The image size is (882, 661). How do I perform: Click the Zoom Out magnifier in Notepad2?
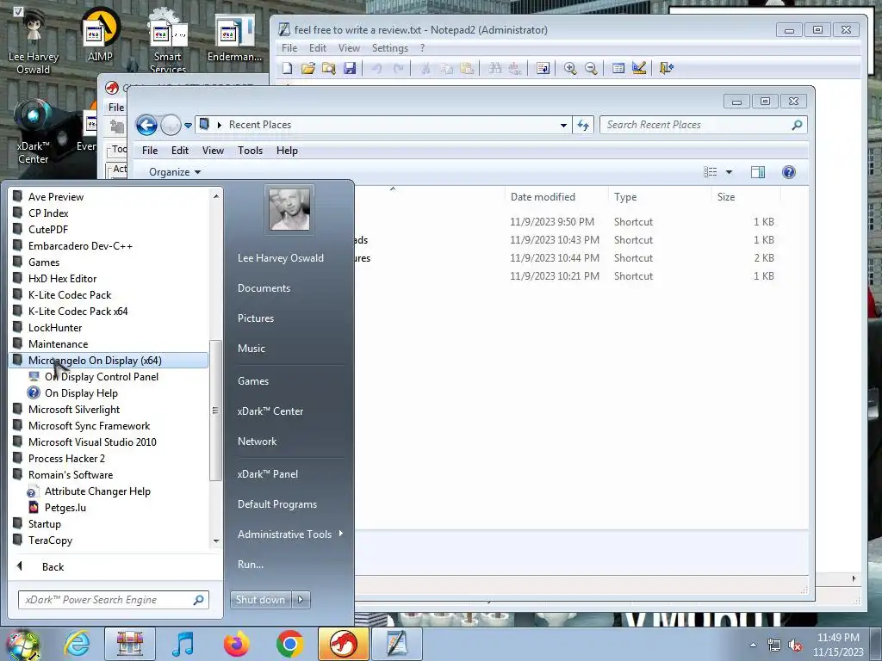591,68
